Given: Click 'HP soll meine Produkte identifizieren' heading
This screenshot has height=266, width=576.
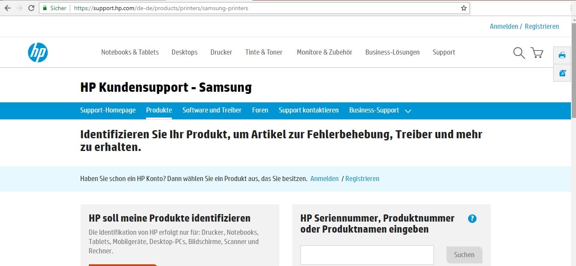Looking at the screenshot, I should pyautogui.click(x=170, y=218).
